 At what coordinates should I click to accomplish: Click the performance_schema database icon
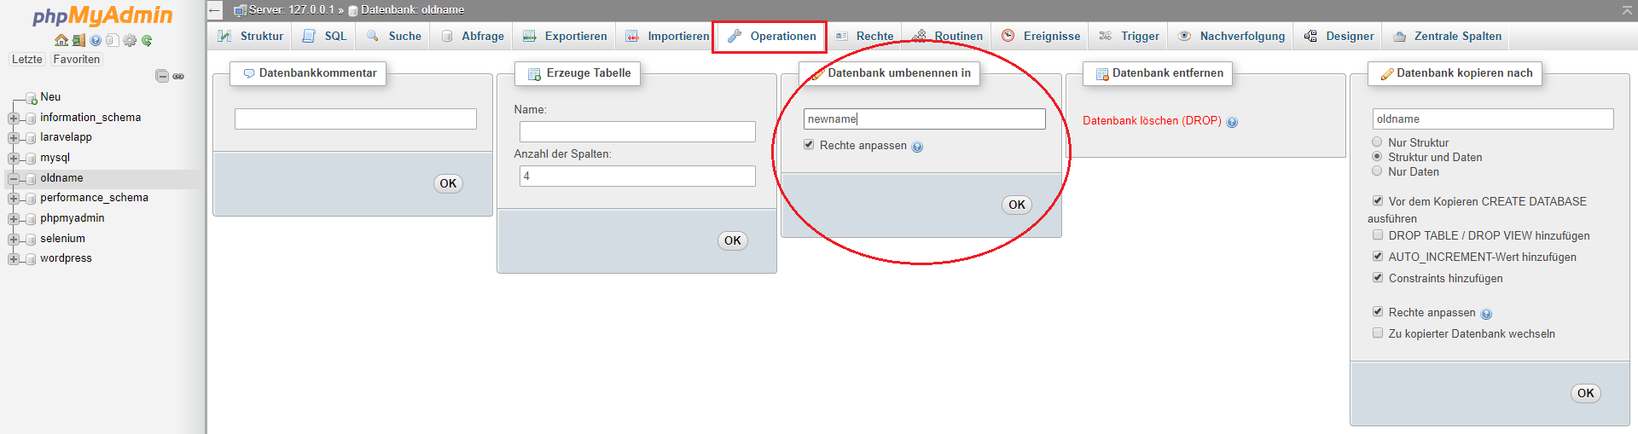pyautogui.click(x=31, y=199)
